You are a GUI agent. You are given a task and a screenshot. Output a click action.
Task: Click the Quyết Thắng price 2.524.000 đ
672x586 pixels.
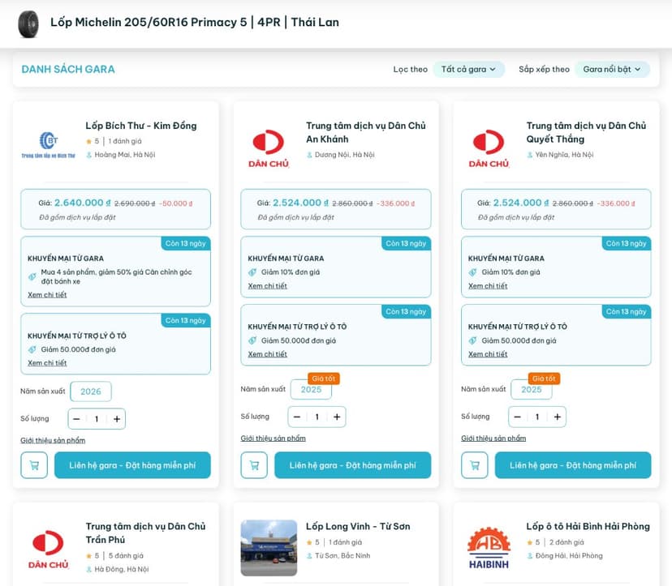[x=521, y=203]
